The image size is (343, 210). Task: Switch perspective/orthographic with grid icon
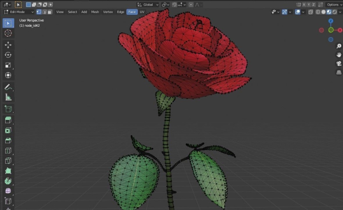pos(339,72)
